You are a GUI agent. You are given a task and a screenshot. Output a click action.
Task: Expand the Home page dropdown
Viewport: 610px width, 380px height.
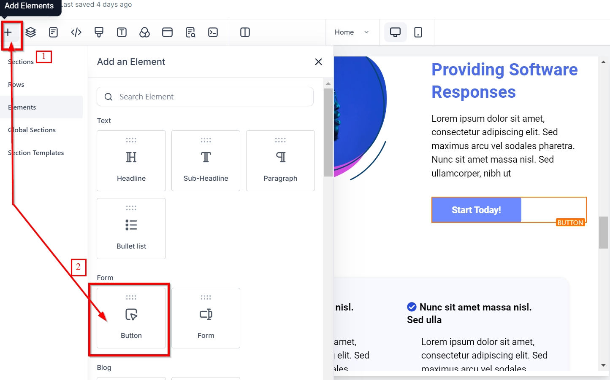pyautogui.click(x=352, y=32)
